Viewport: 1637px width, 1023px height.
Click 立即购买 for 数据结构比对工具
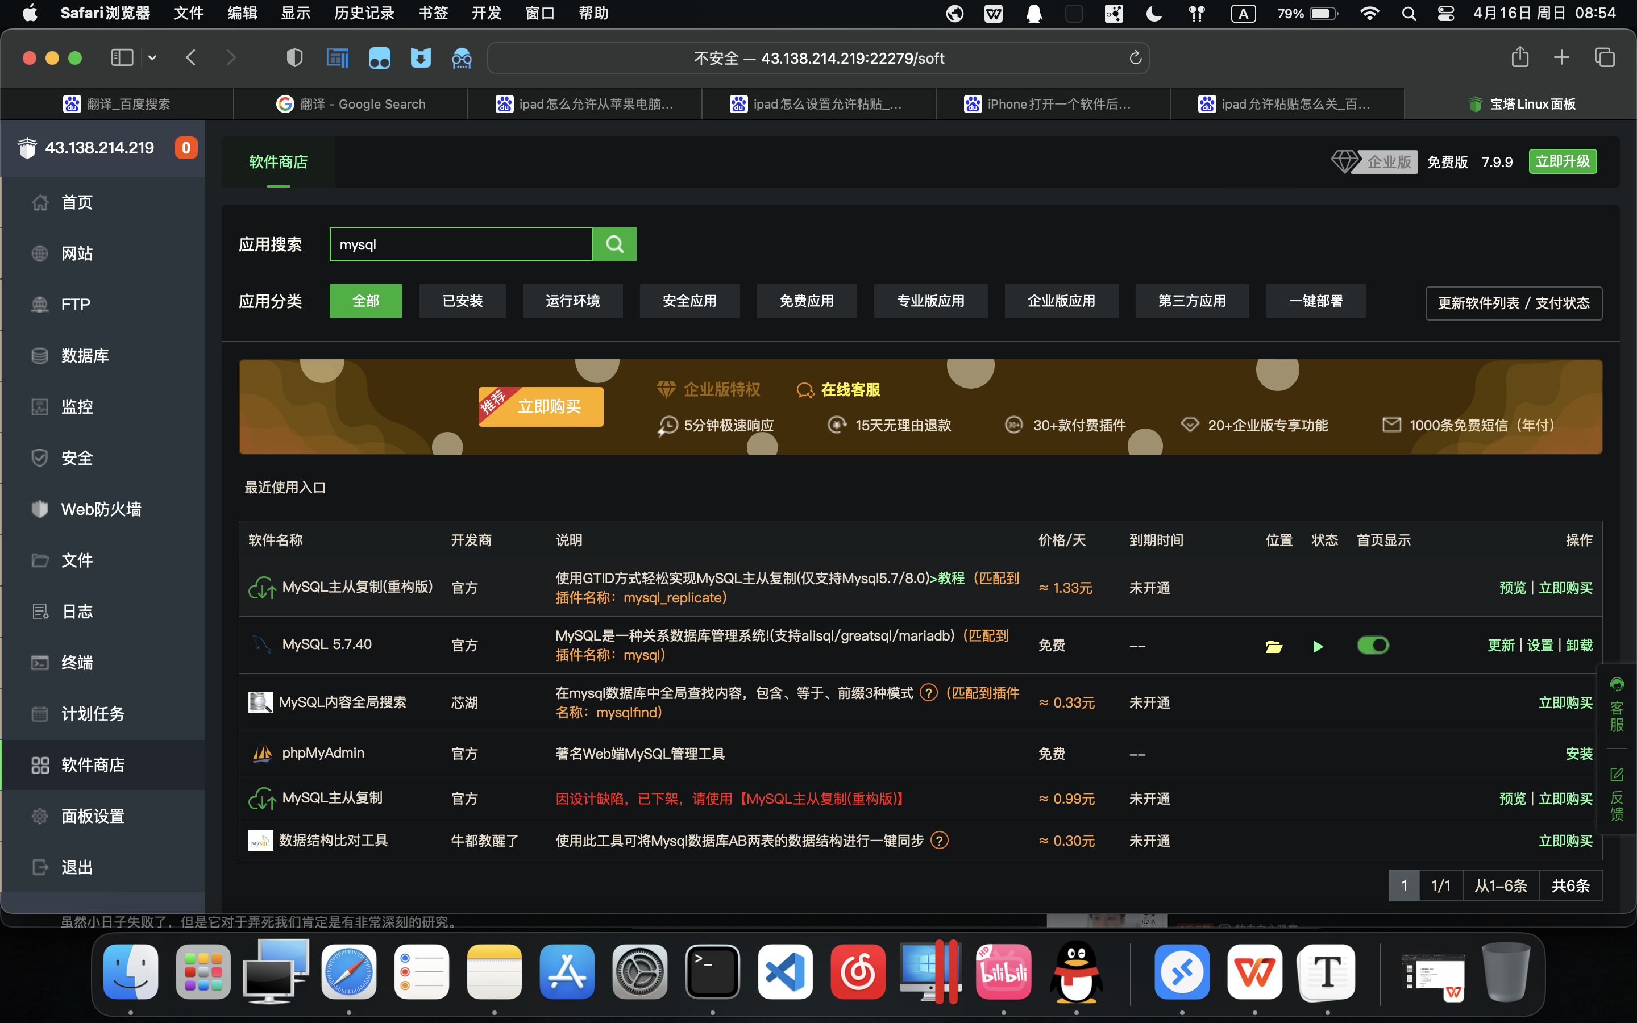click(x=1565, y=841)
